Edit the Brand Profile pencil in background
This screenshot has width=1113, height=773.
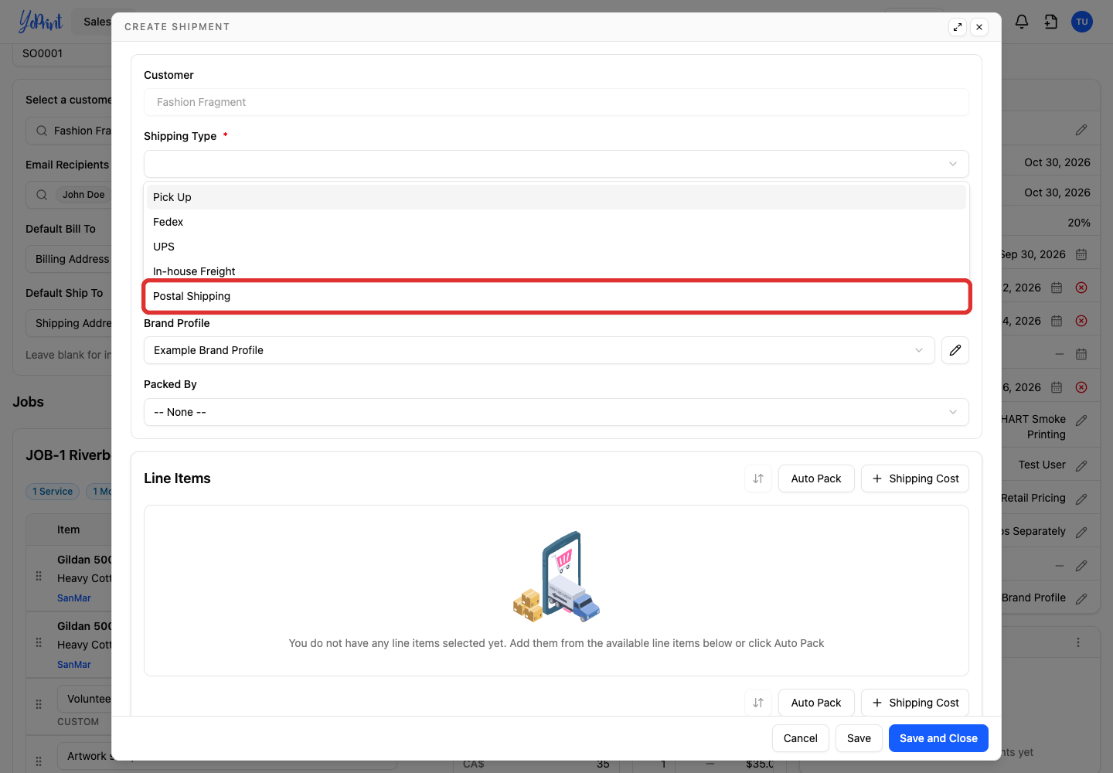pos(1081,598)
